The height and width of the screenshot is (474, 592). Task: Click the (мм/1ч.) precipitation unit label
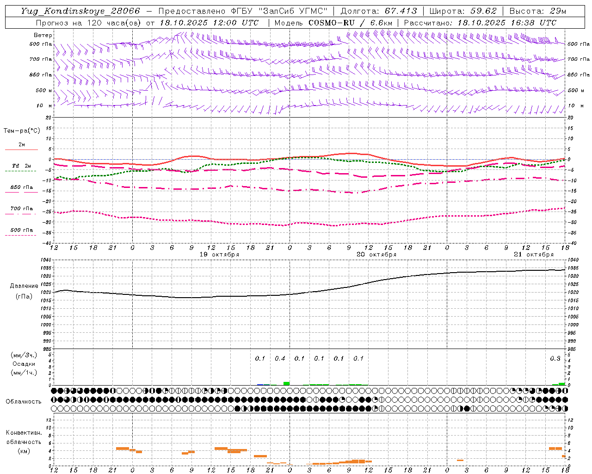coord(24,373)
